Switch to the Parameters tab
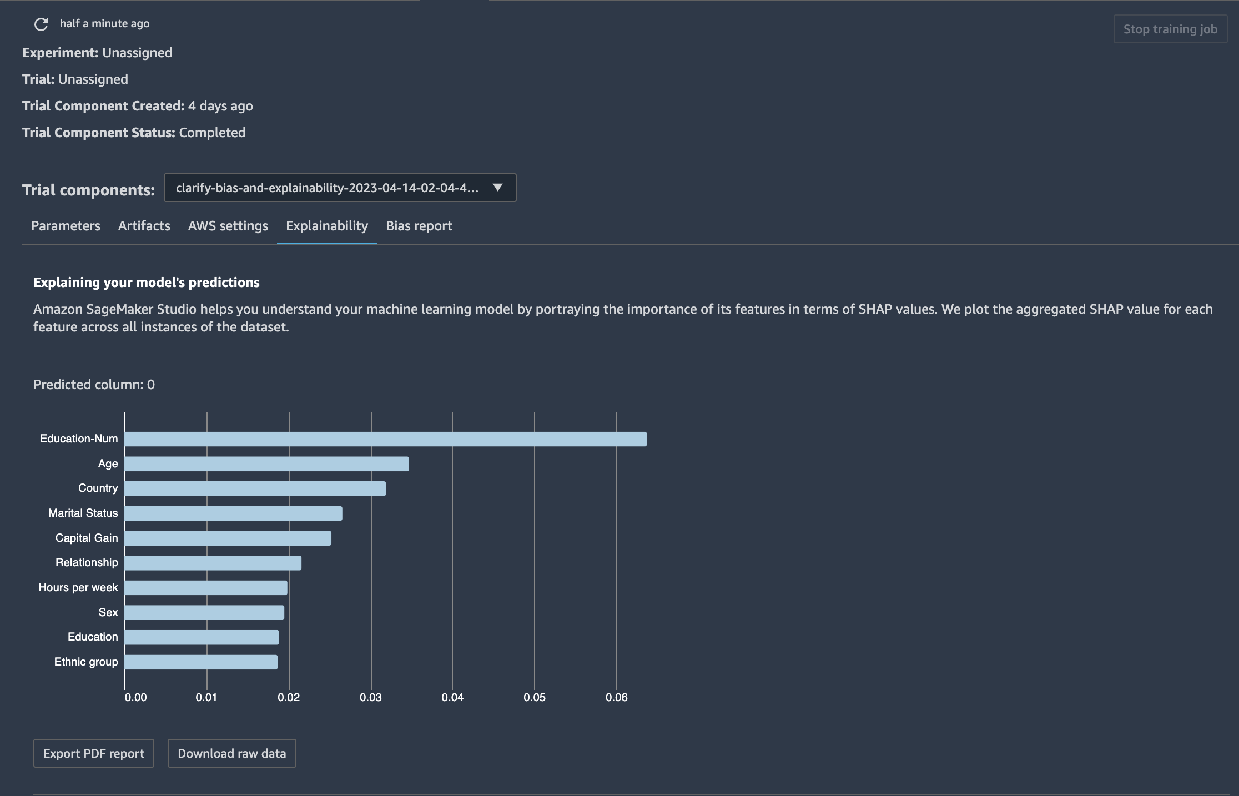 66,226
